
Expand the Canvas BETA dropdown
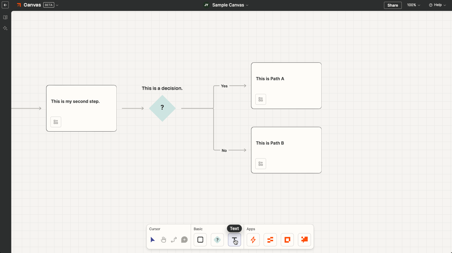tap(57, 5)
